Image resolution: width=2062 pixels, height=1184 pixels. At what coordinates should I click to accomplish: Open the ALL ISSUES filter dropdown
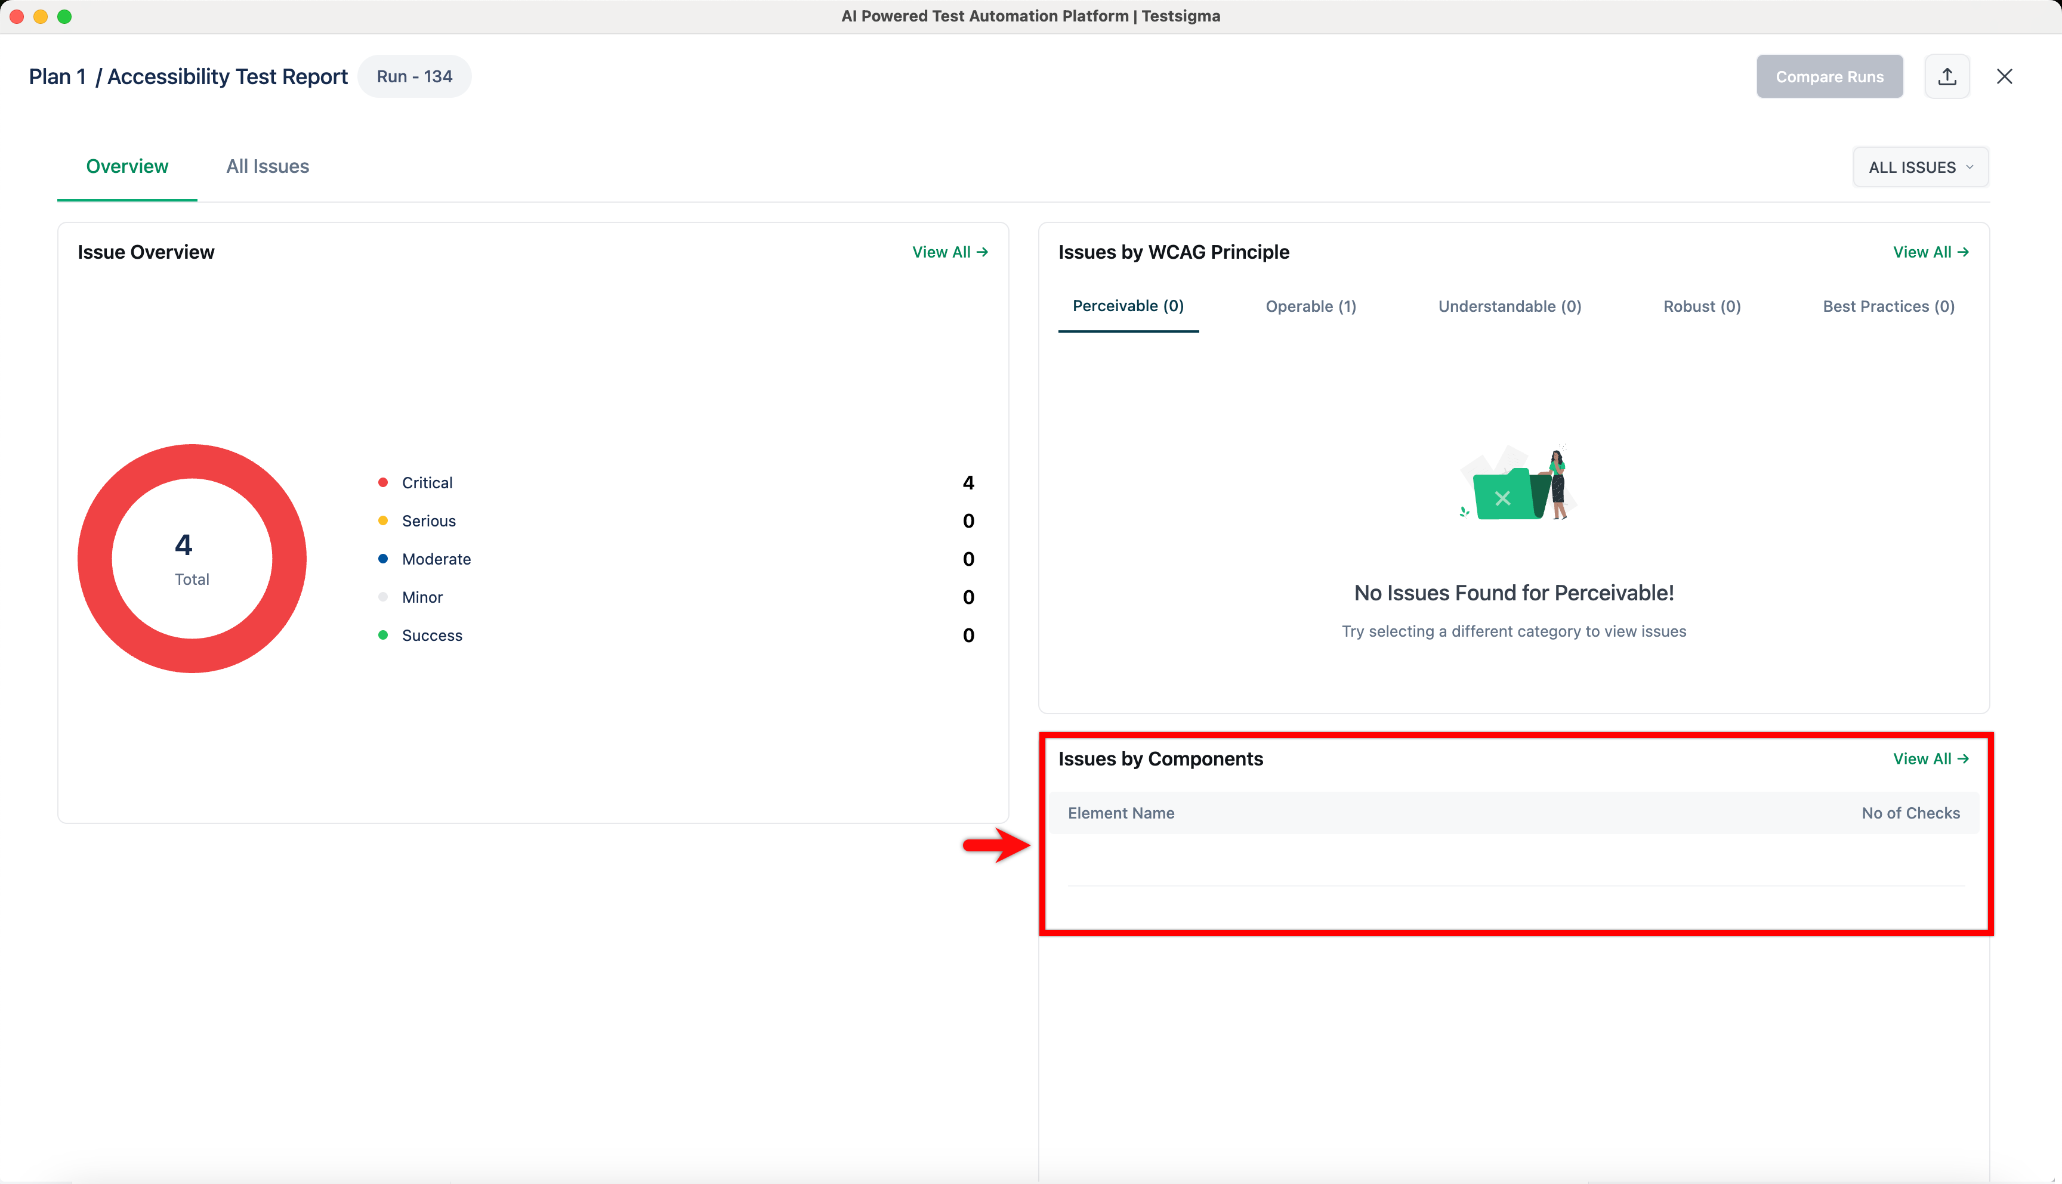point(1921,168)
